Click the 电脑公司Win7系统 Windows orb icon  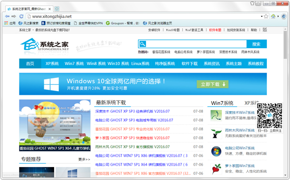click(216, 151)
